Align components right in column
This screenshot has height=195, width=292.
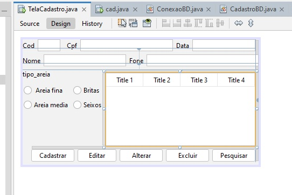coord(177,23)
